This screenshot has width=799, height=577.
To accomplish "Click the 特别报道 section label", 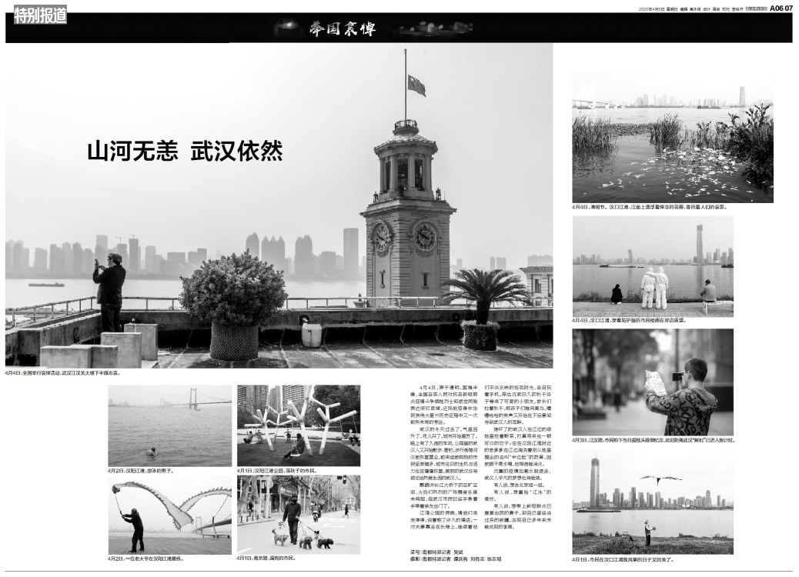I will pyautogui.click(x=40, y=15).
